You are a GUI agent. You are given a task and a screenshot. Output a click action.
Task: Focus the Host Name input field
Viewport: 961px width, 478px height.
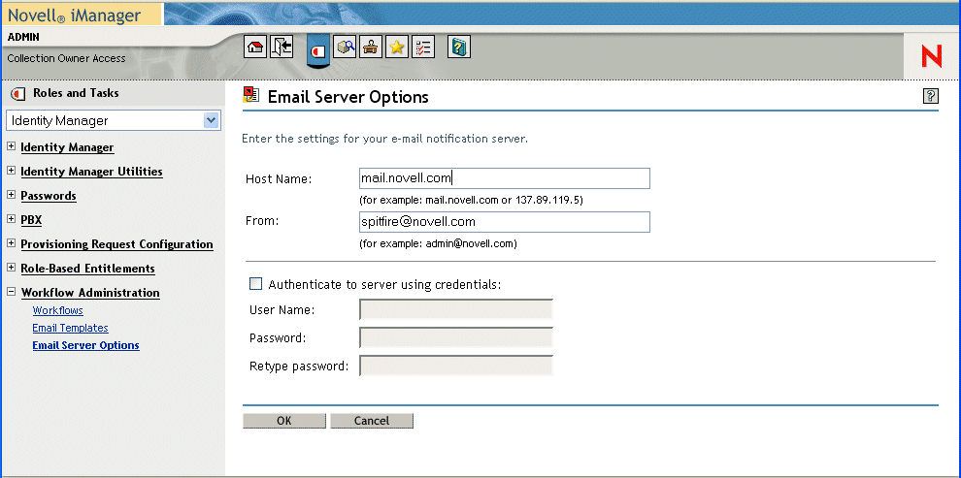(505, 178)
